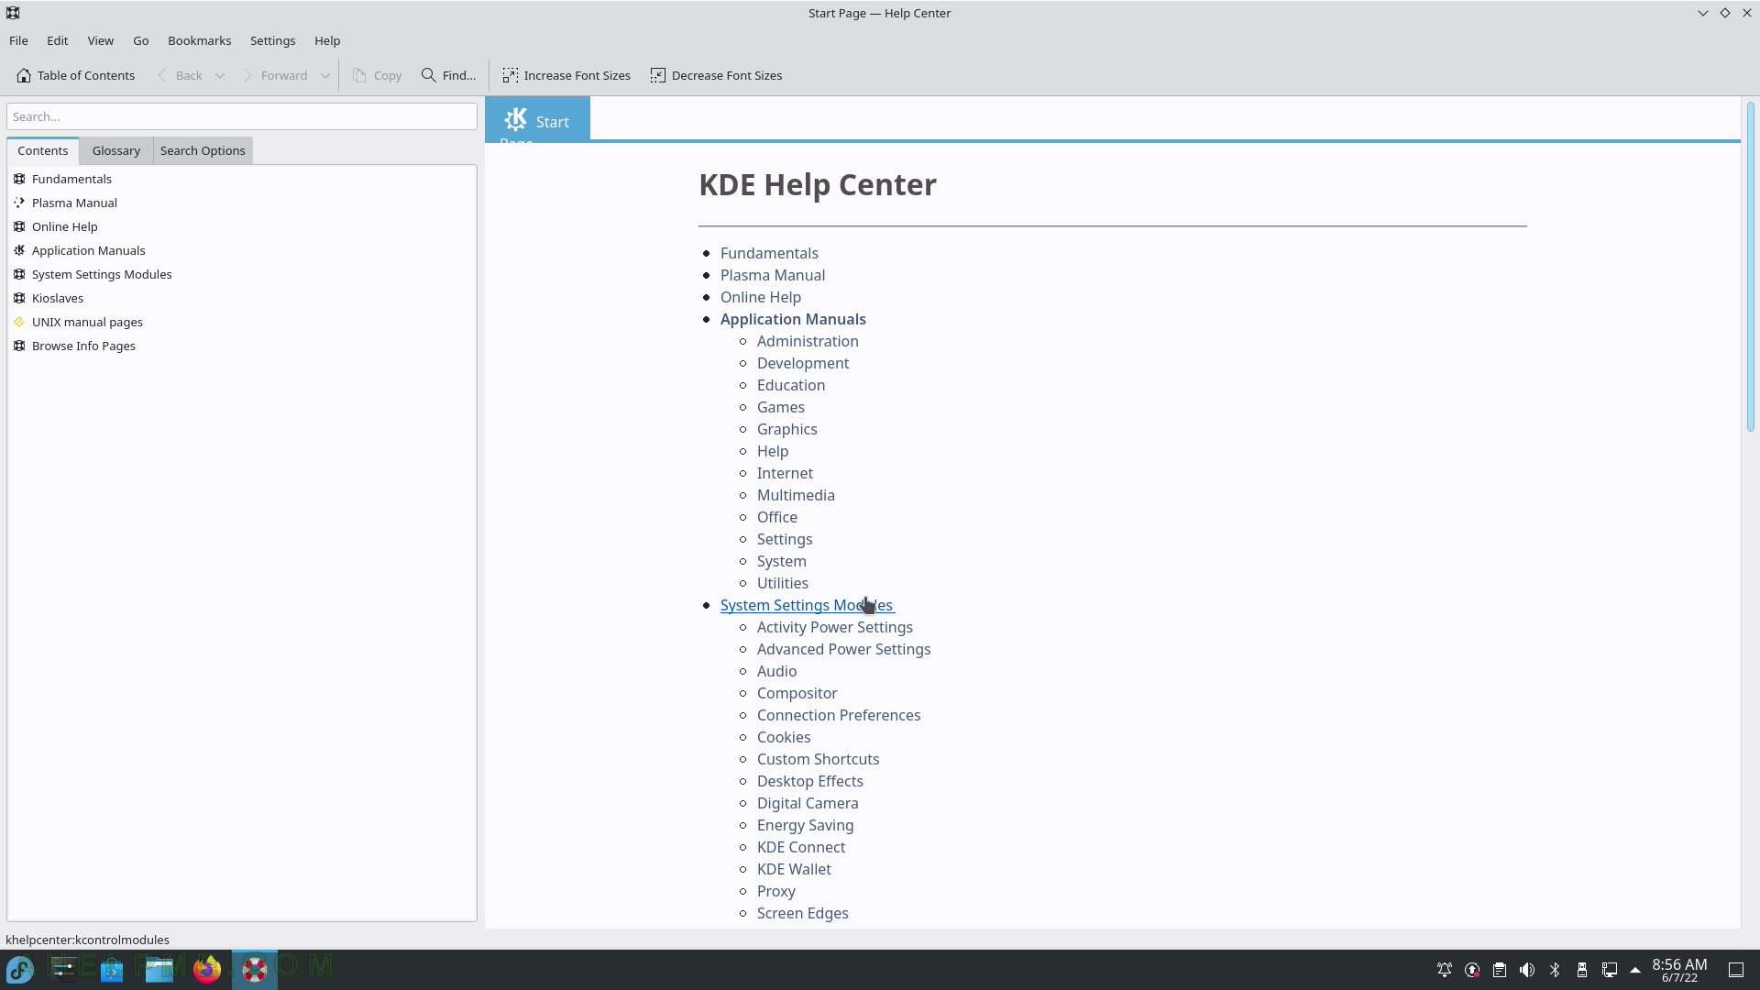
Task: Click into the sidebar Search field
Action: pyautogui.click(x=242, y=116)
